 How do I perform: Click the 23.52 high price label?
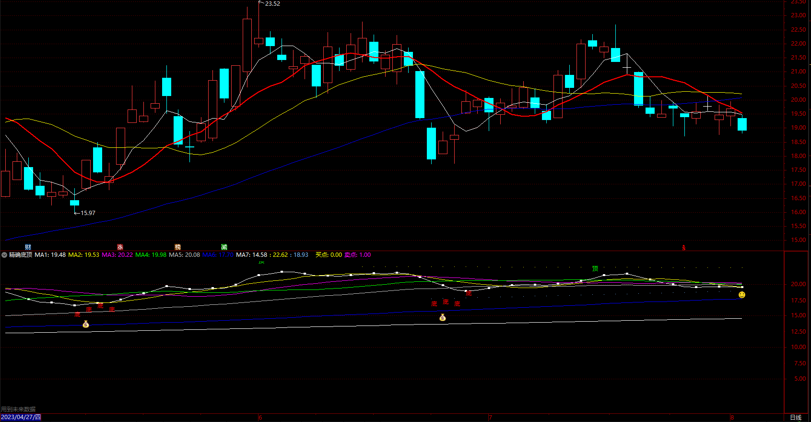point(272,4)
